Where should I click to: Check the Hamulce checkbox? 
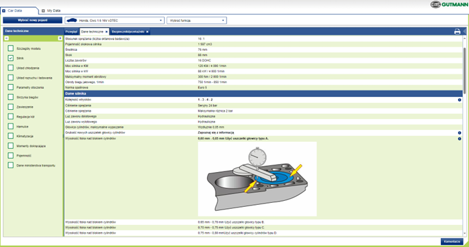coord(11,127)
